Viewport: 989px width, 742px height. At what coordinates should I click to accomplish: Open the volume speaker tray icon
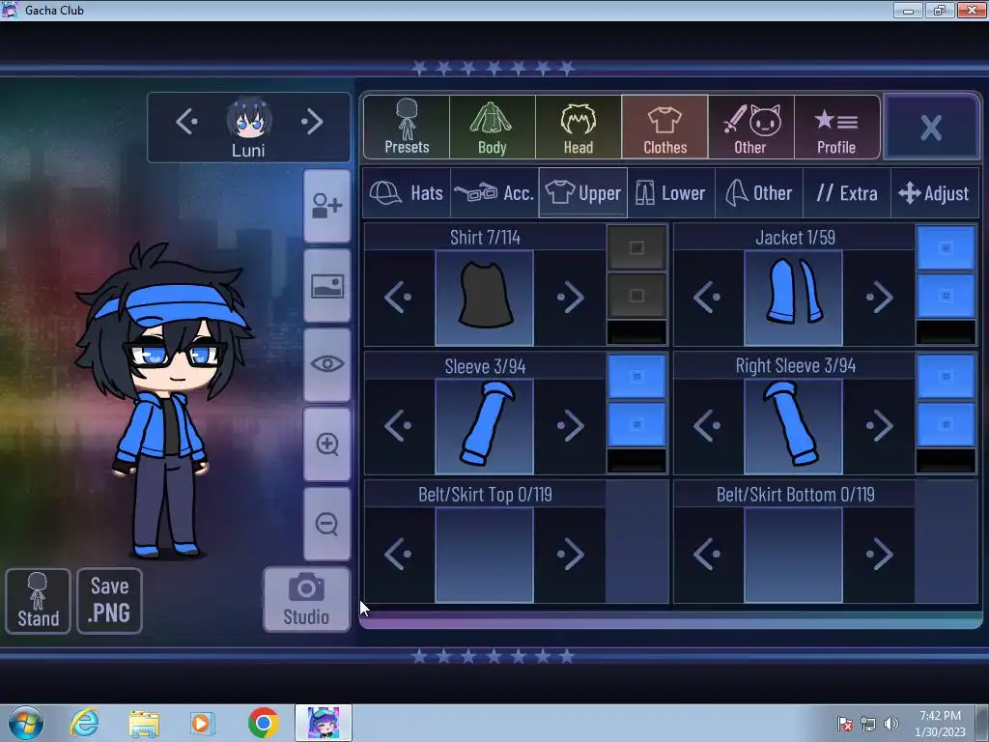pos(891,724)
